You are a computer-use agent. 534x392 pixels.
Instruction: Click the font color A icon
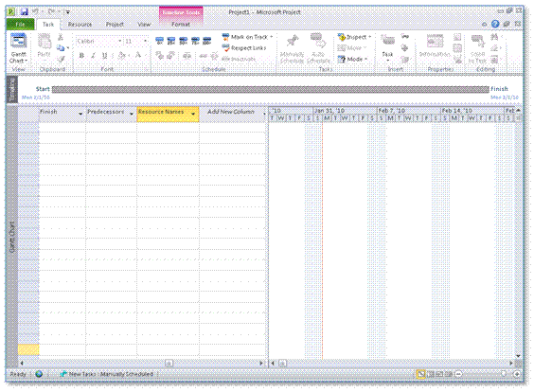(138, 55)
